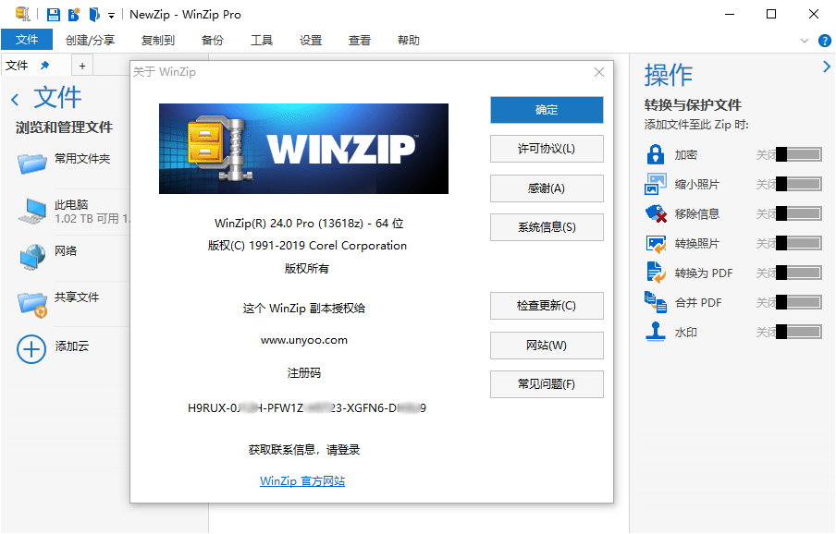The width and height of the screenshot is (836, 534).
Task: Open the 共享文件 shared folder icon
Action: [x=32, y=304]
